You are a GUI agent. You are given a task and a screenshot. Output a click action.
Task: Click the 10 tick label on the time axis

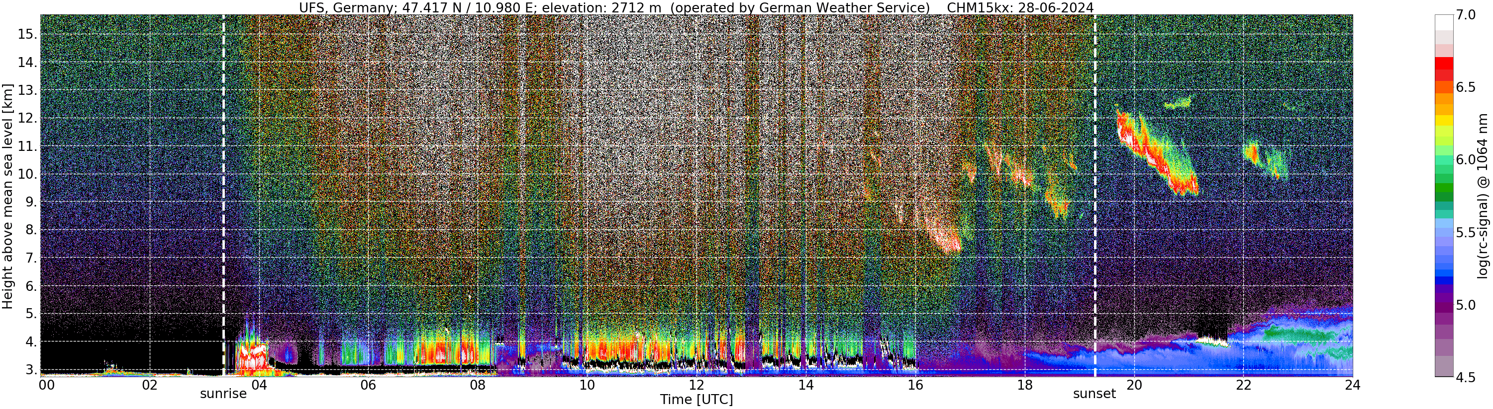[x=587, y=384]
